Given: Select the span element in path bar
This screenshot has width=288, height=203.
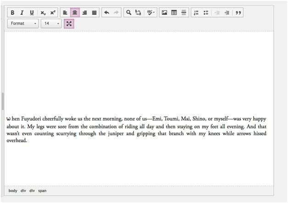Looking at the screenshot, I should click(x=42, y=191).
